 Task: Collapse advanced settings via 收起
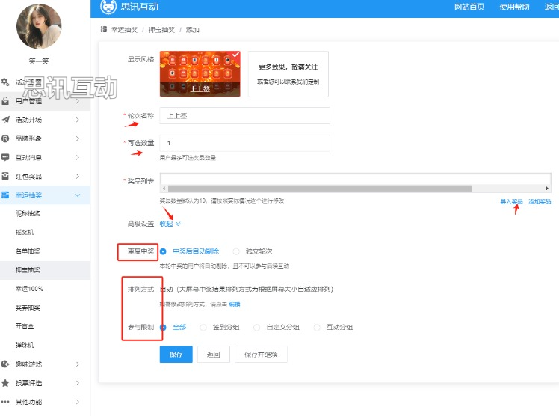tap(170, 224)
